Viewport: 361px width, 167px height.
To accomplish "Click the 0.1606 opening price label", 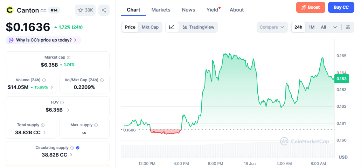I will click(130, 130).
